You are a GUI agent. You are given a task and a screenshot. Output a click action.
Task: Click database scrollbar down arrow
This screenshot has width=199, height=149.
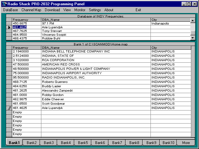point(193,38)
